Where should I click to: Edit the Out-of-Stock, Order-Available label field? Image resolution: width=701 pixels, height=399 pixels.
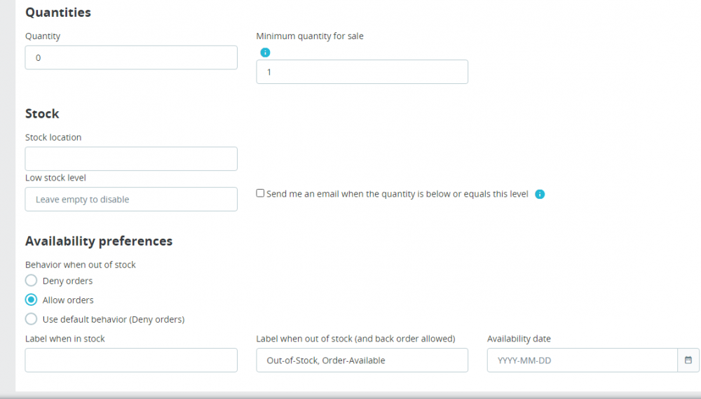pos(362,360)
